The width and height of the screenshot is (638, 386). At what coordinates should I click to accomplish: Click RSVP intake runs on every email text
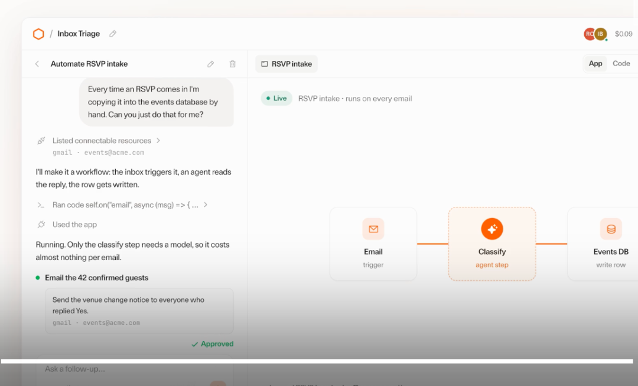tap(355, 99)
